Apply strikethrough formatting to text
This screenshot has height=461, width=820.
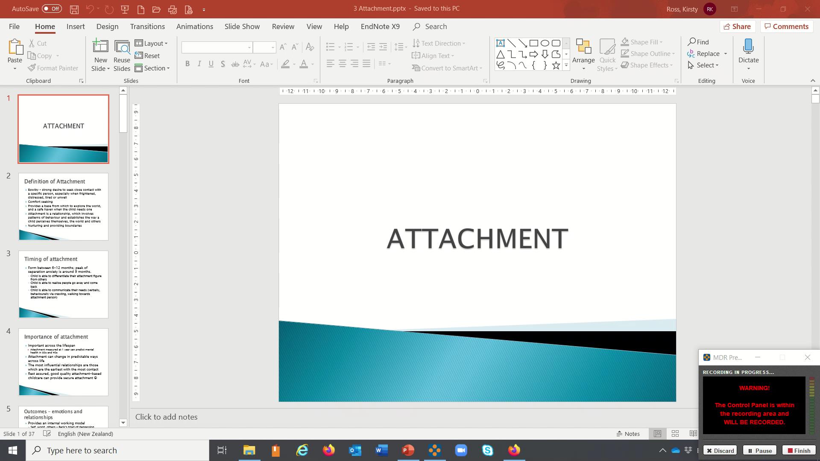point(234,64)
